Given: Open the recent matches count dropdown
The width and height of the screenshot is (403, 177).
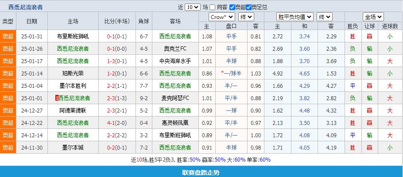Looking at the screenshot, I should click(192, 7).
